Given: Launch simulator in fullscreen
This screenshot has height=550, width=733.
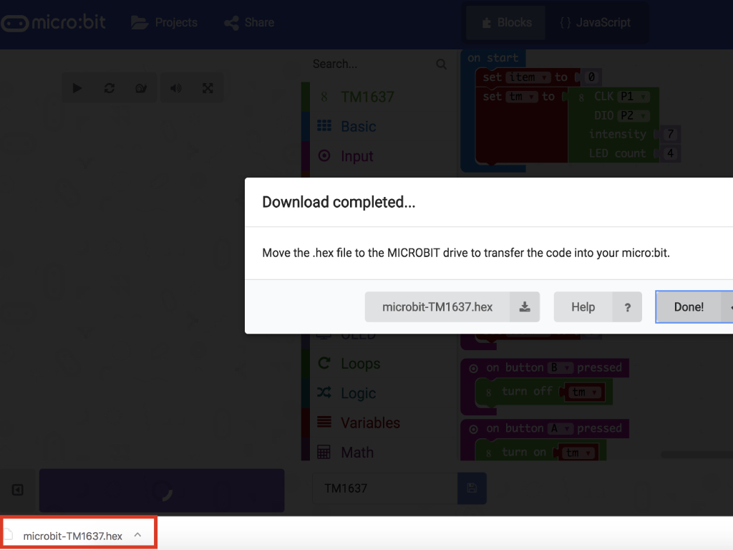Looking at the screenshot, I should pos(208,88).
